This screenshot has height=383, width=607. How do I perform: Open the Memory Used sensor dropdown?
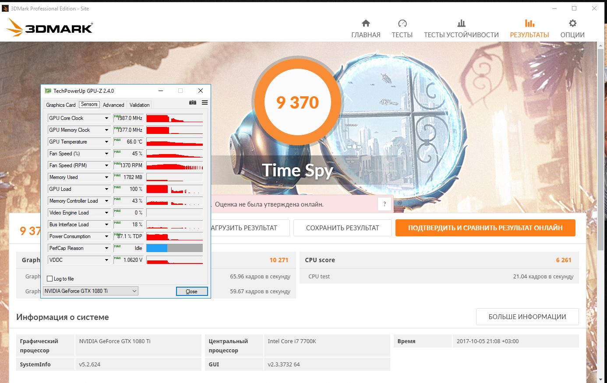(106, 177)
